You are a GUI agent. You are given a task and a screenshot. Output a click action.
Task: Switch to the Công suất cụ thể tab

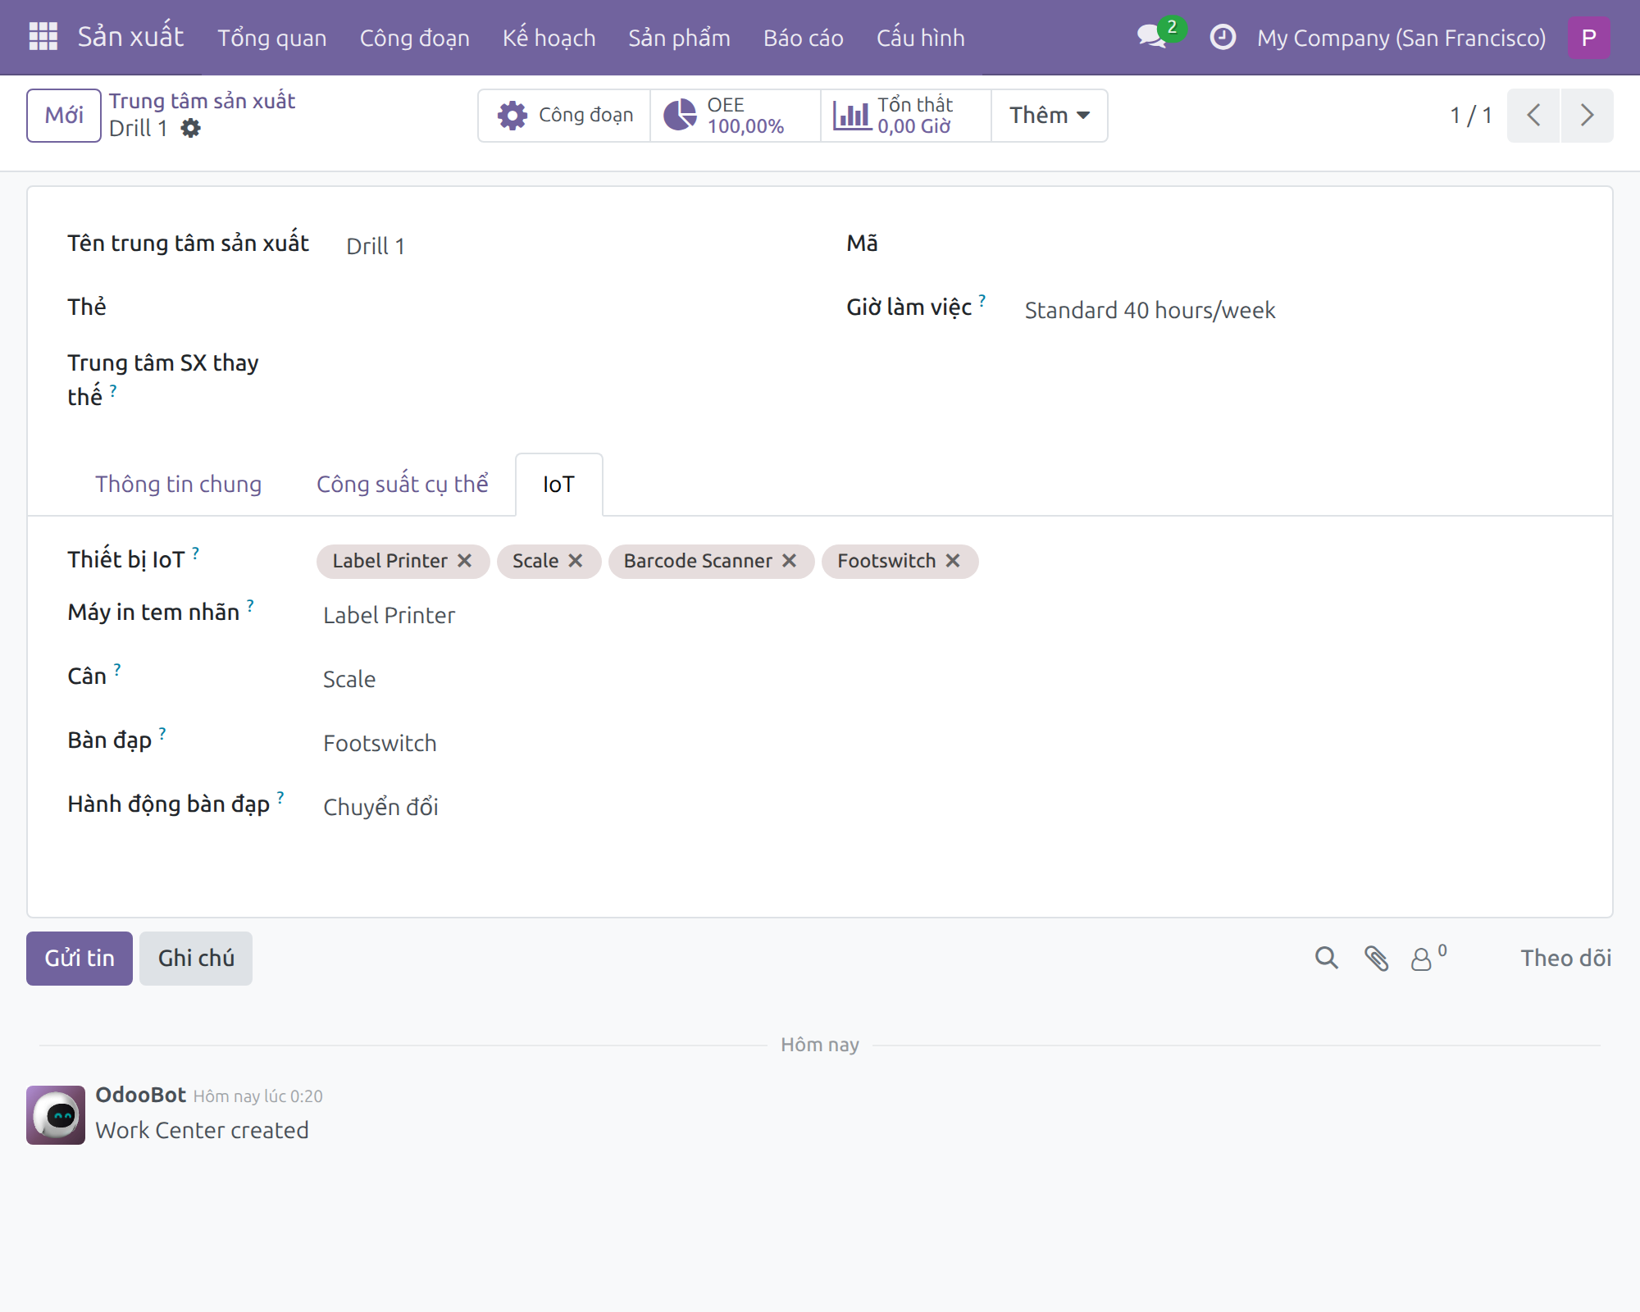tap(403, 484)
